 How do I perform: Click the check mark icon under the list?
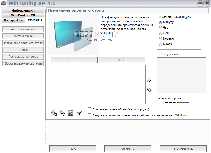[x=79, y=113]
